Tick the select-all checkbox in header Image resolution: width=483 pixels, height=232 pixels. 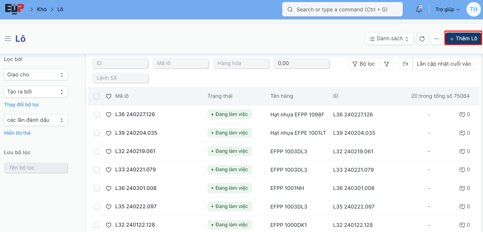pos(97,96)
